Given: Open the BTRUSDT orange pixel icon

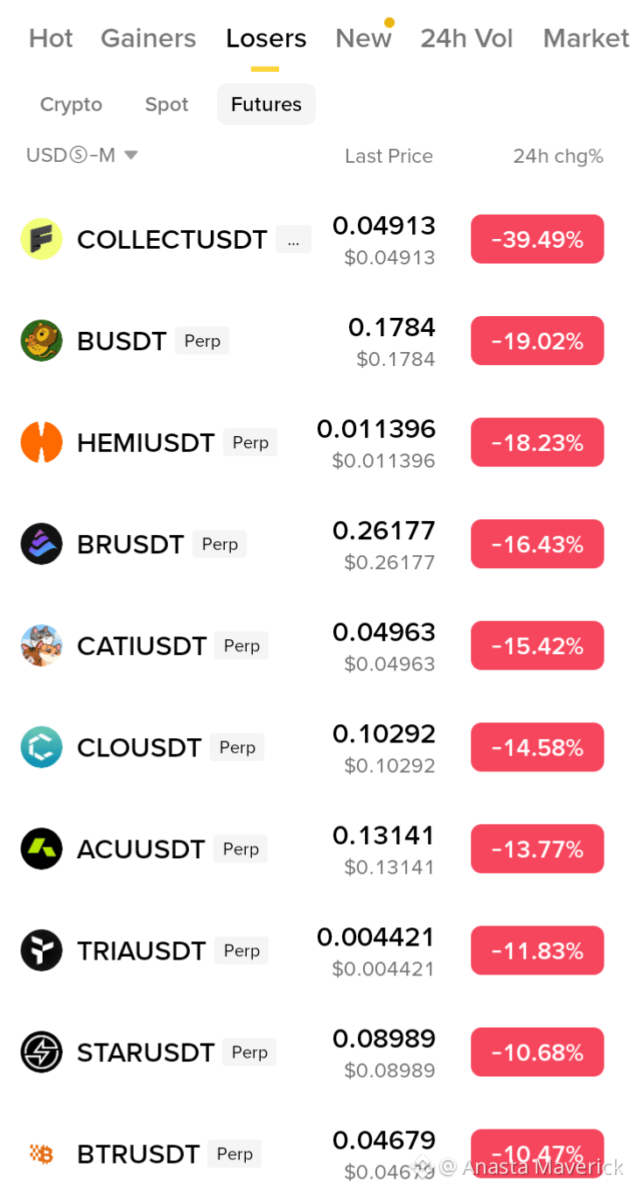Looking at the screenshot, I should 41,1153.
